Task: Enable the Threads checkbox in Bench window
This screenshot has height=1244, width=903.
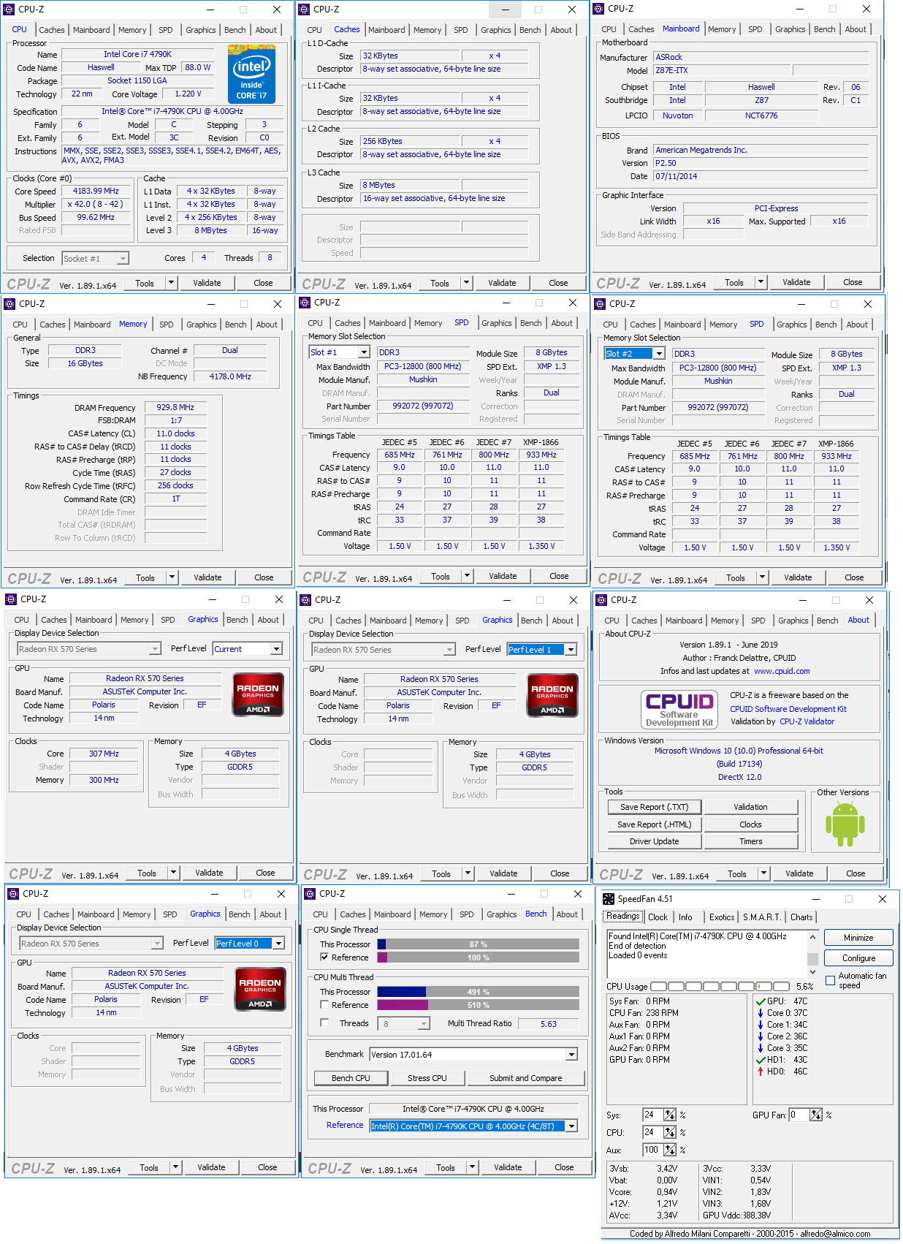Action: click(324, 1023)
